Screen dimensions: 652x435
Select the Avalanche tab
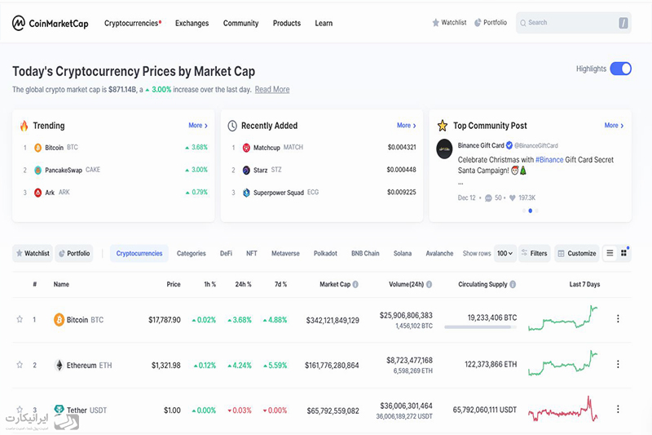click(439, 253)
